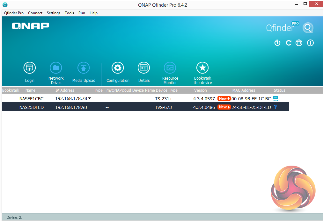The height and width of the screenshot is (222, 323).
Task: Click the SMTP status icon for NASEE1CBC
Action: click(275, 98)
